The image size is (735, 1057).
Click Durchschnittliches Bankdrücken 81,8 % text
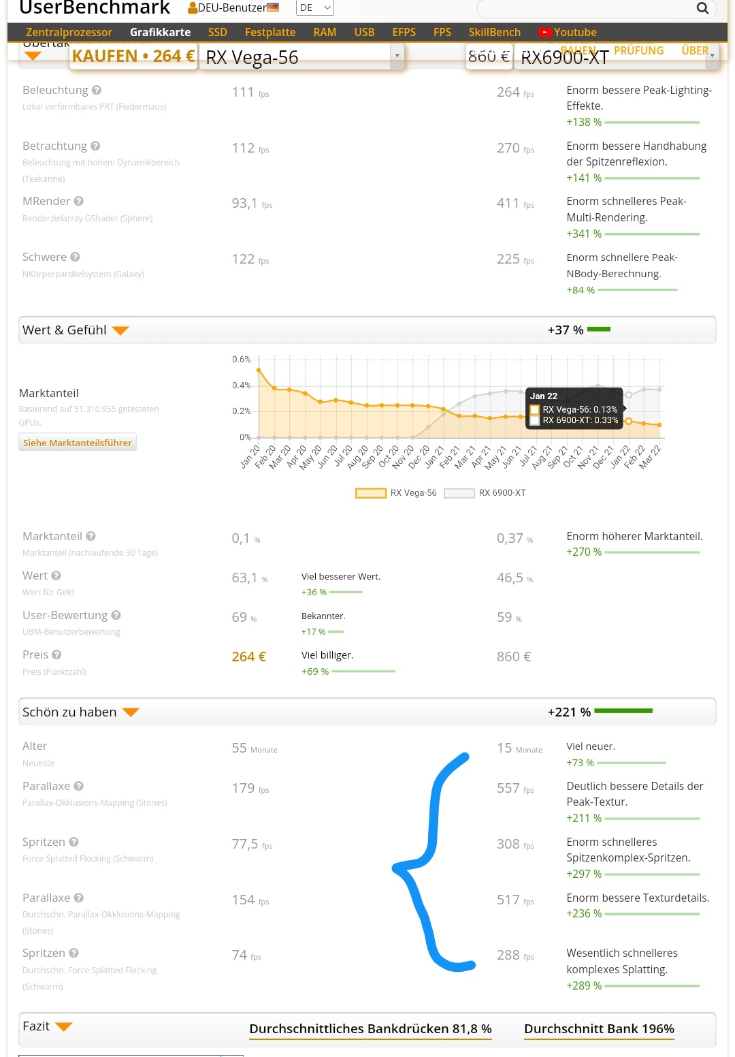(370, 1028)
